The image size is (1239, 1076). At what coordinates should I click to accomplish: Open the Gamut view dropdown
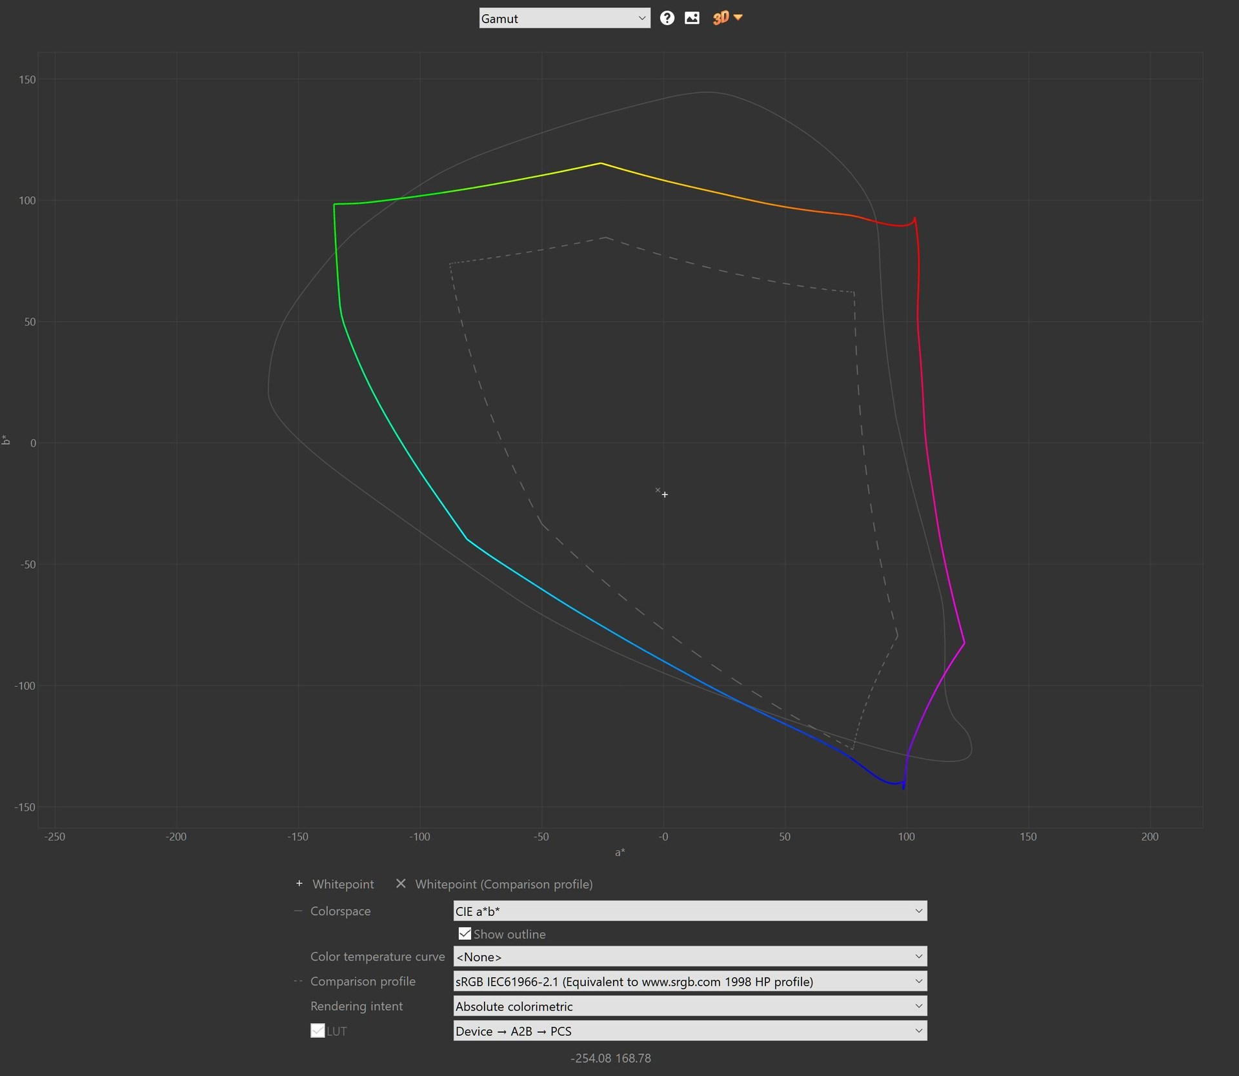tap(564, 18)
